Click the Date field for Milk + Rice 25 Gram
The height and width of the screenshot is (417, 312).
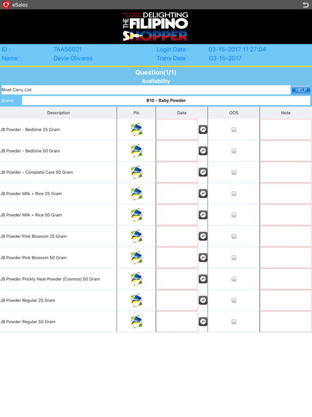[177, 193]
